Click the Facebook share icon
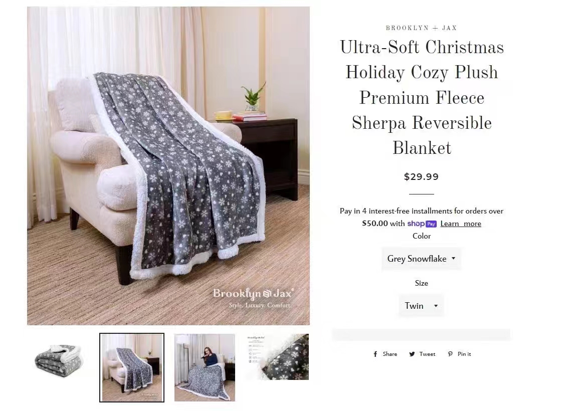568x411 pixels. point(375,354)
